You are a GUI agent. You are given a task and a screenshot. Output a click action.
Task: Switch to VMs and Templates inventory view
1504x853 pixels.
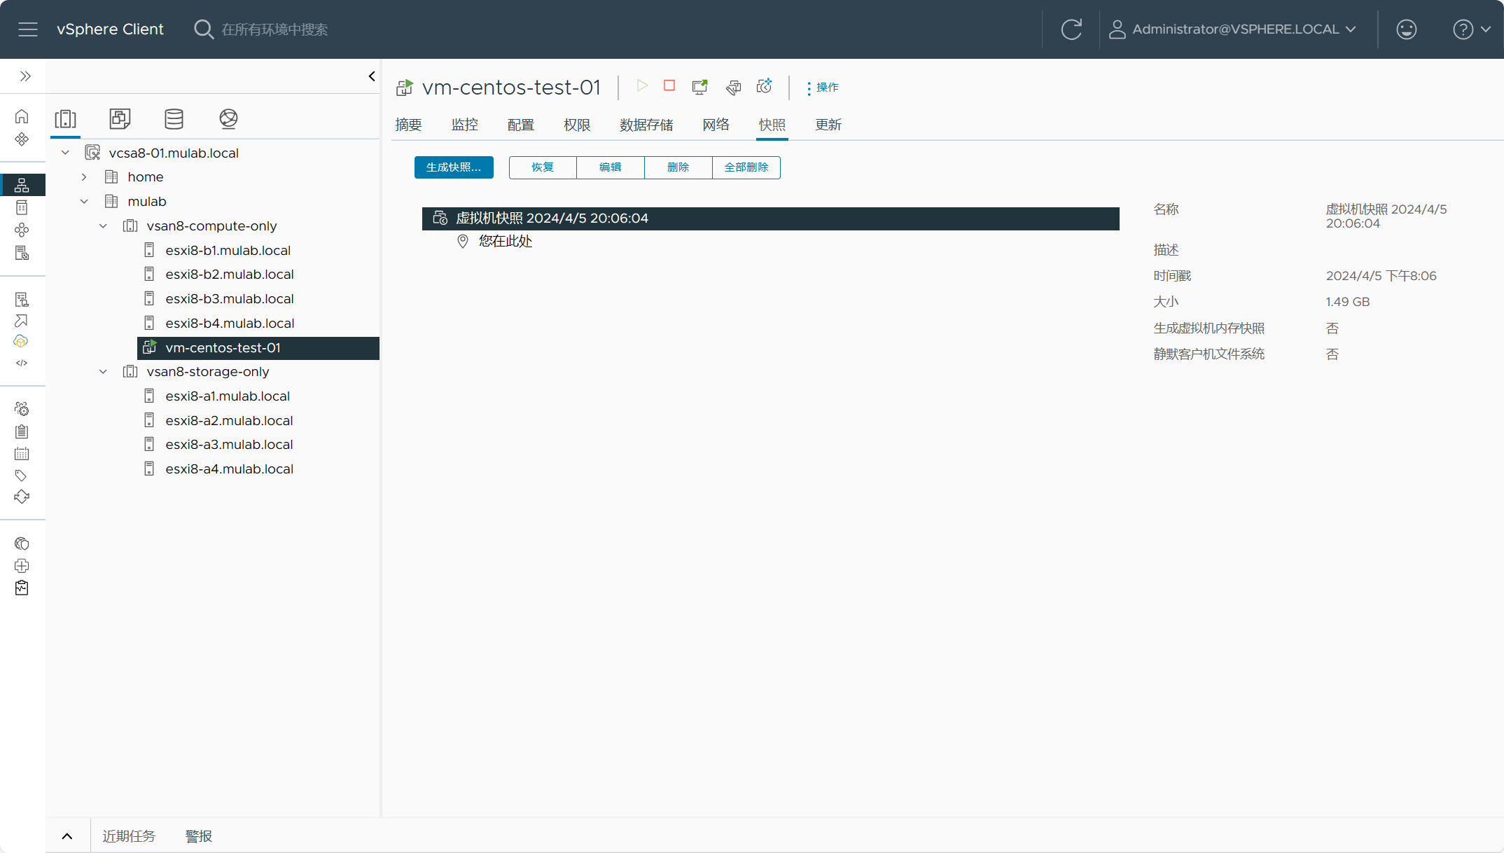pyautogui.click(x=120, y=119)
